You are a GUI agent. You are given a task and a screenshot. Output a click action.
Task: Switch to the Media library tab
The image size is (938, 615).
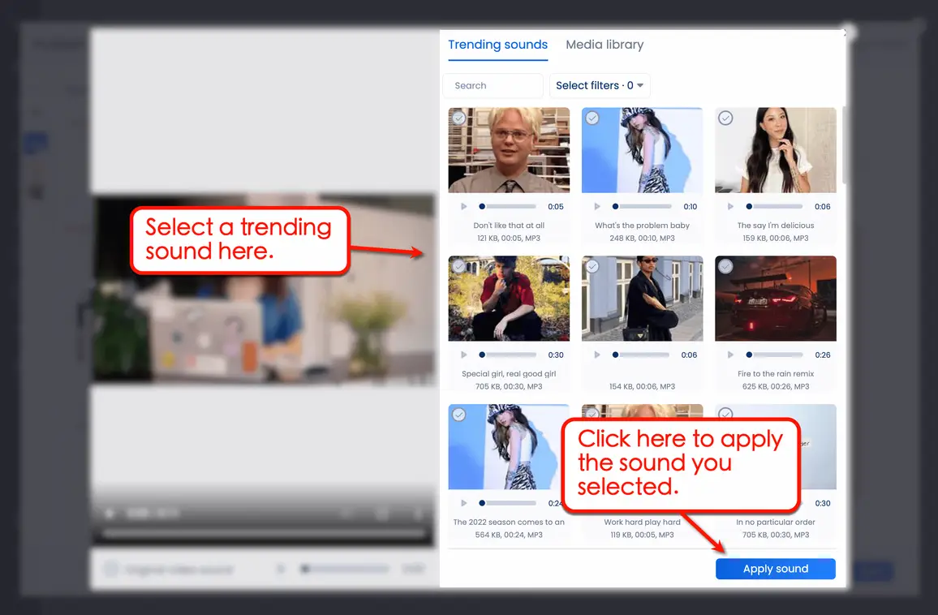point(605,45)
